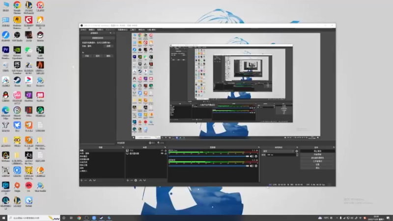This screenshot has height=221, width=393.
Task: Adjust transition duration with the spinner arrows
Action: pos(297,155)
